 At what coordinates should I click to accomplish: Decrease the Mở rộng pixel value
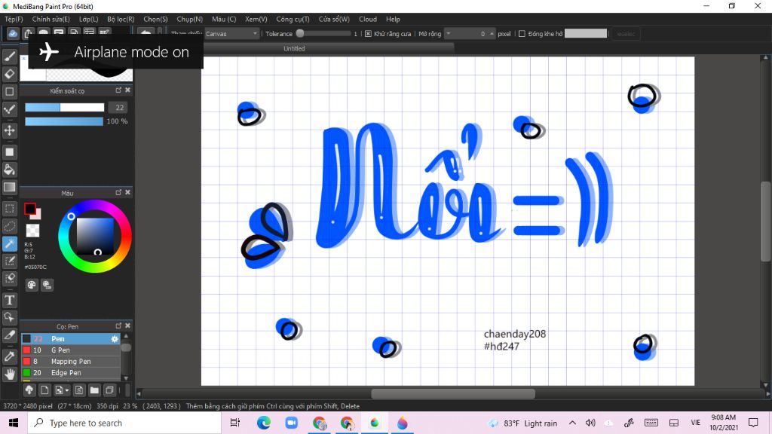point(449,33)
